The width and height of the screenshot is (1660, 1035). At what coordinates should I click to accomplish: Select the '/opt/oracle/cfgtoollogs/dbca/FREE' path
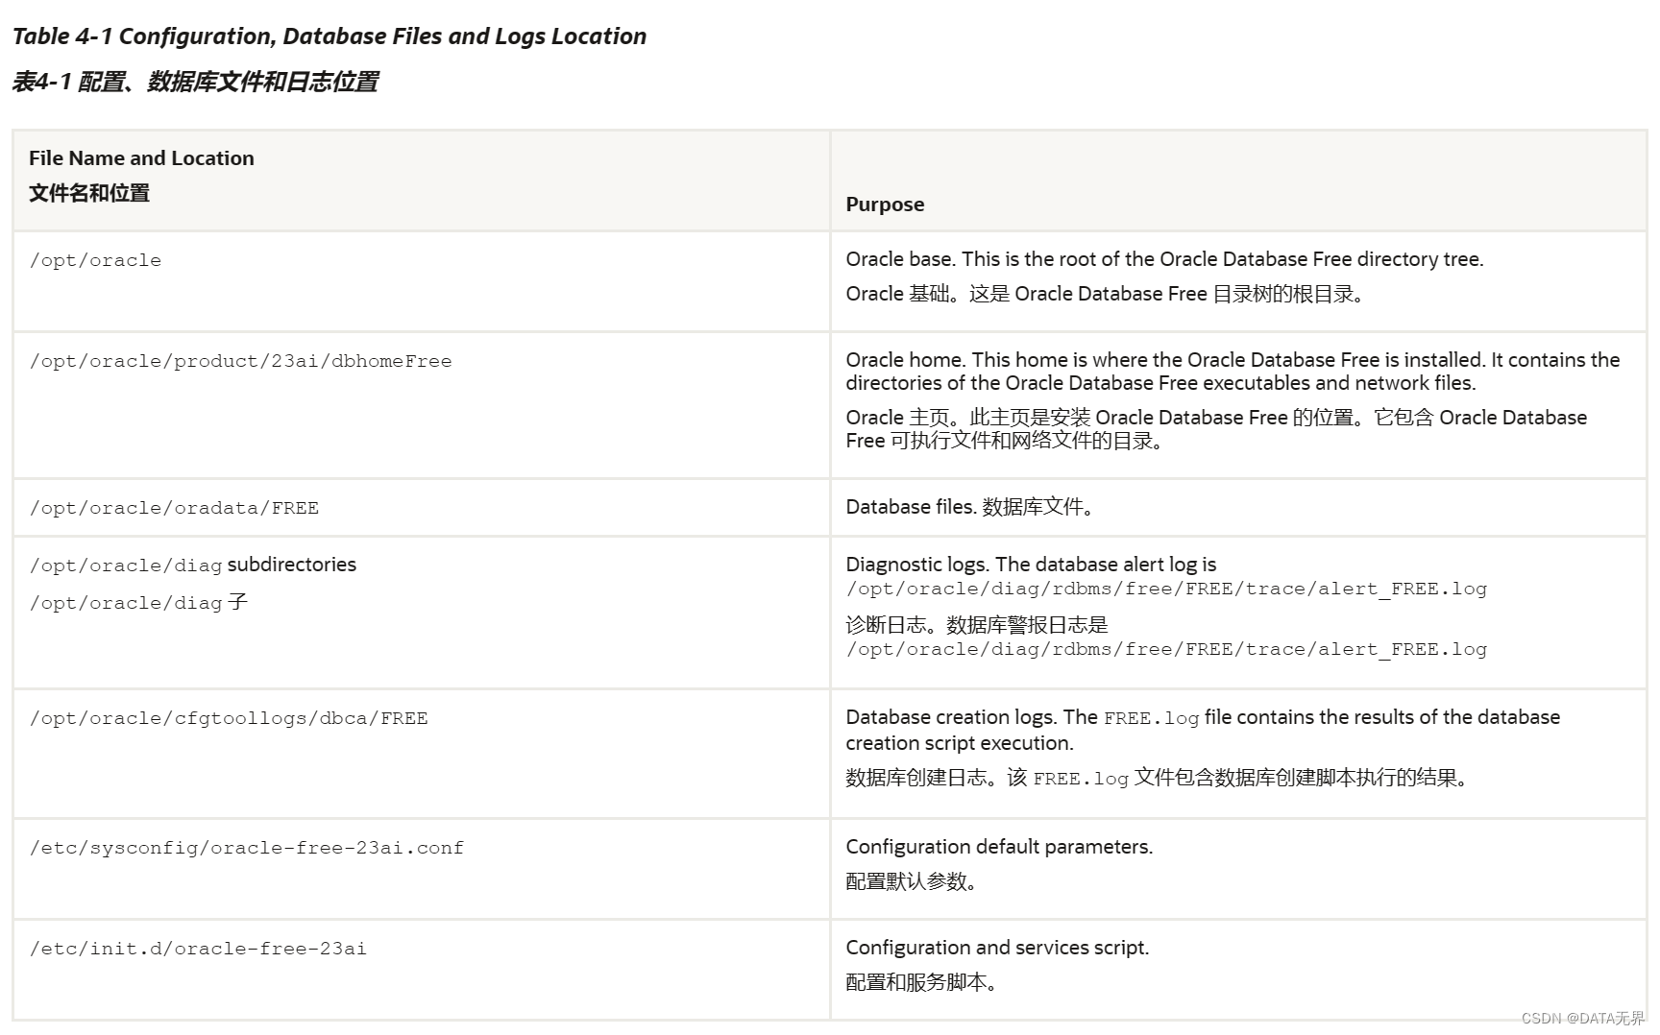tap(229, 718)
